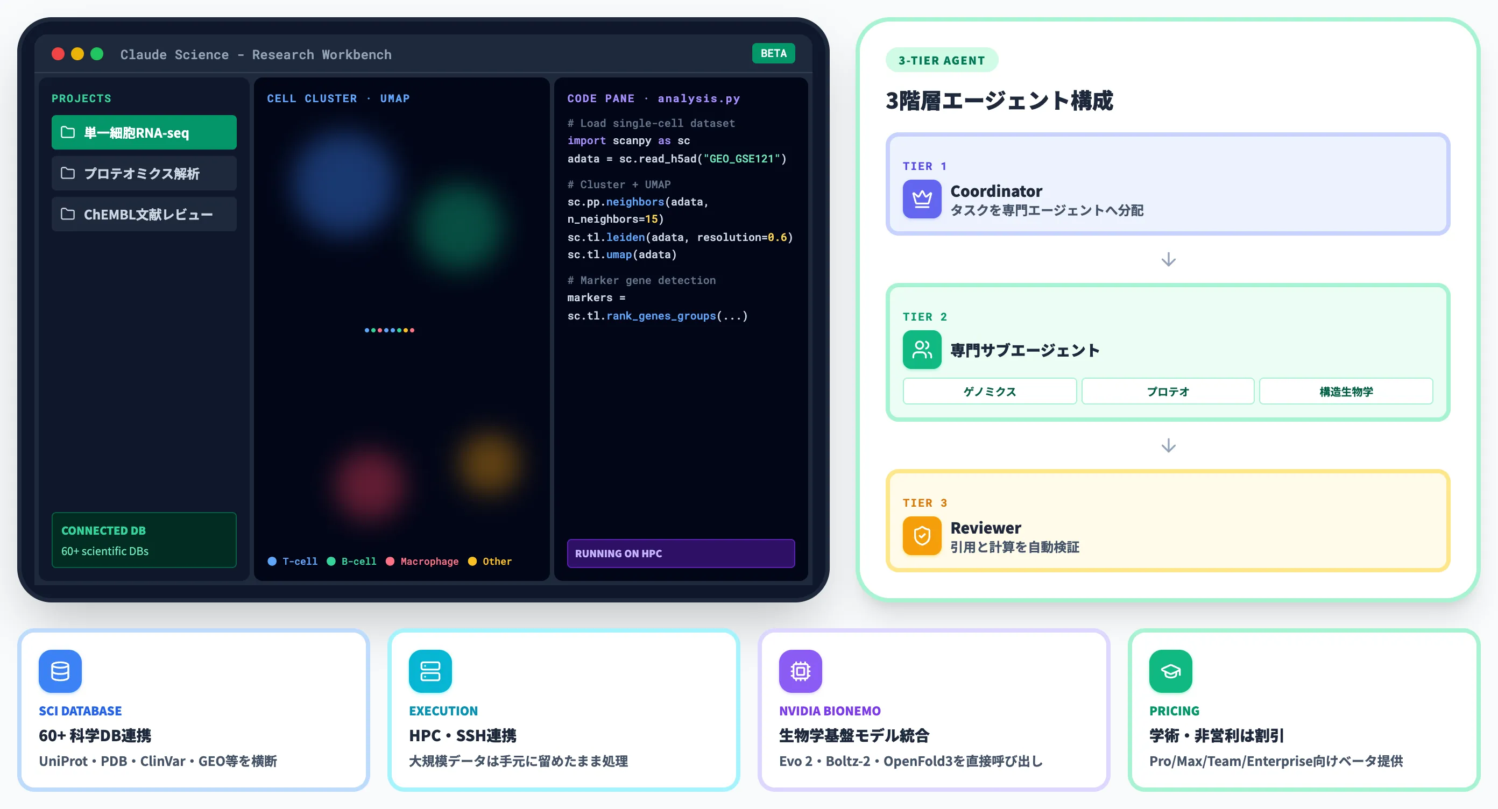1498x809 pixels.
Task: Click the people icon for 専門サブエージェント
Action: [922, 350]
